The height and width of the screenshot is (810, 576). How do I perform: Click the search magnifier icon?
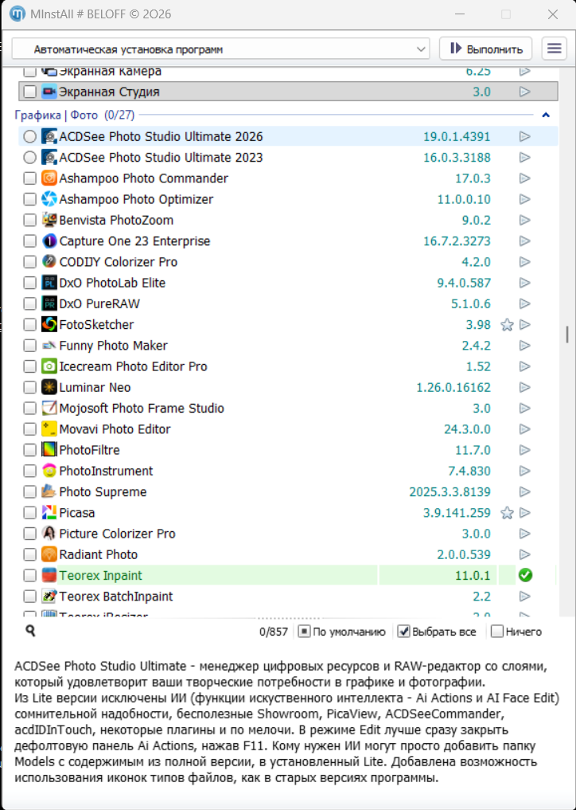[30, 632]
